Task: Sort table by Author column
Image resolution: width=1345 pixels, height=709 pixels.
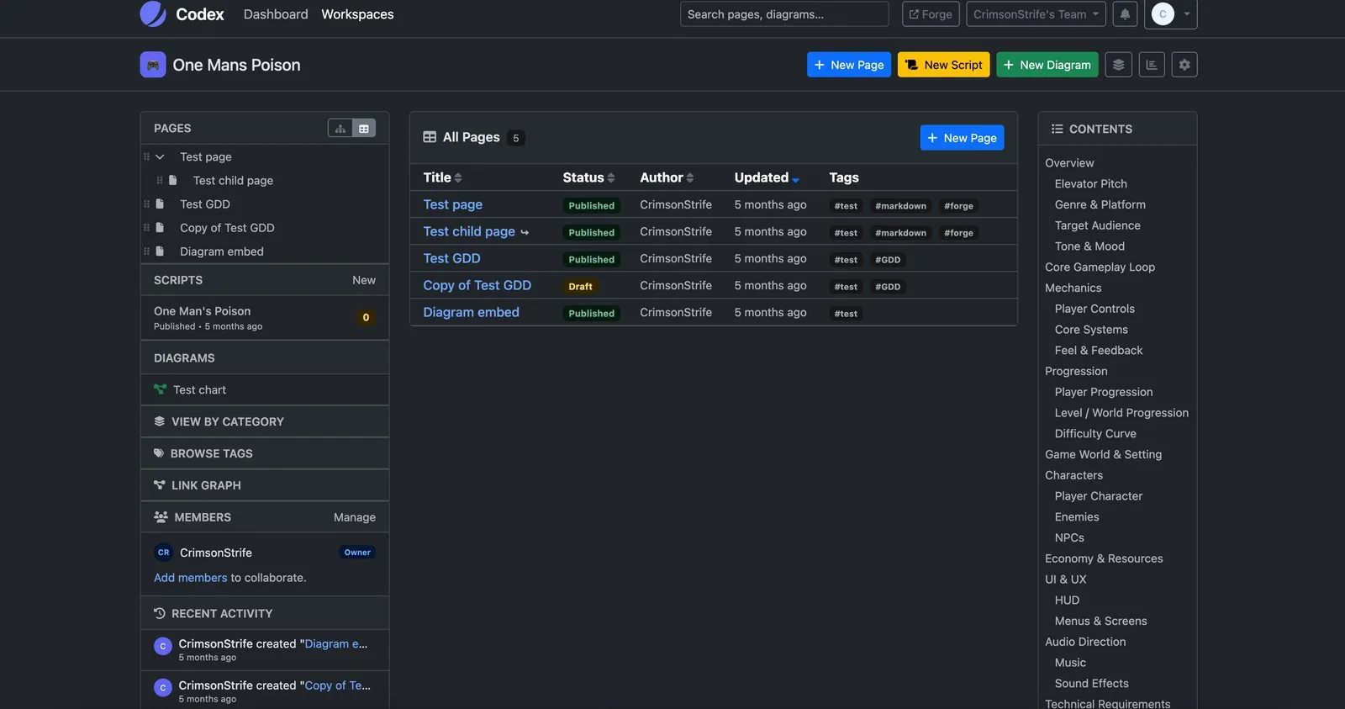Action: point(667,177)
